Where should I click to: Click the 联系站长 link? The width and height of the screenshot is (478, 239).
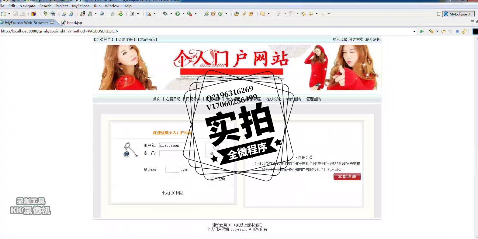click(x=372, y=39)
